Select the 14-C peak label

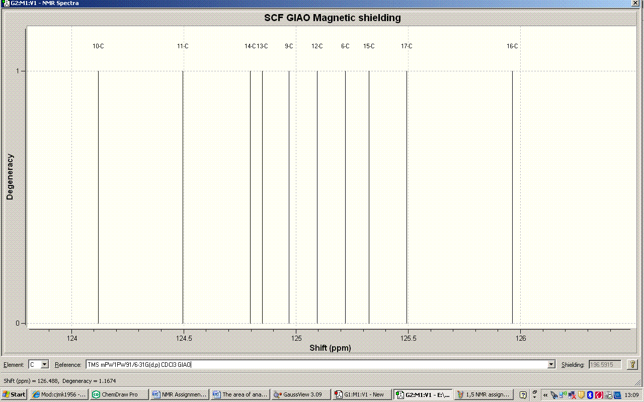point(250,46)
